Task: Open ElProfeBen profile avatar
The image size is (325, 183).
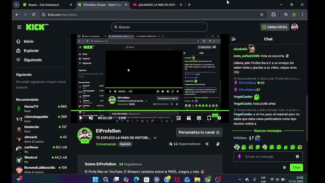Action: [x=85, y=135]
